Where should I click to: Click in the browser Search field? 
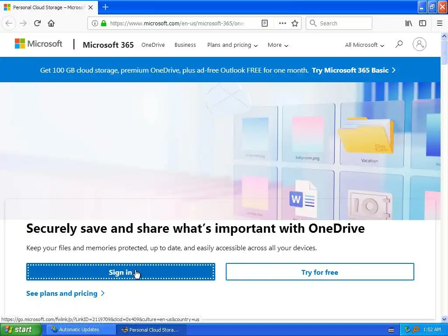click(339, 23)
